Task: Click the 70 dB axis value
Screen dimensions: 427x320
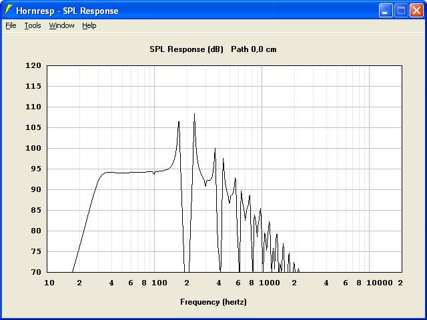Action: coord(36,272)
